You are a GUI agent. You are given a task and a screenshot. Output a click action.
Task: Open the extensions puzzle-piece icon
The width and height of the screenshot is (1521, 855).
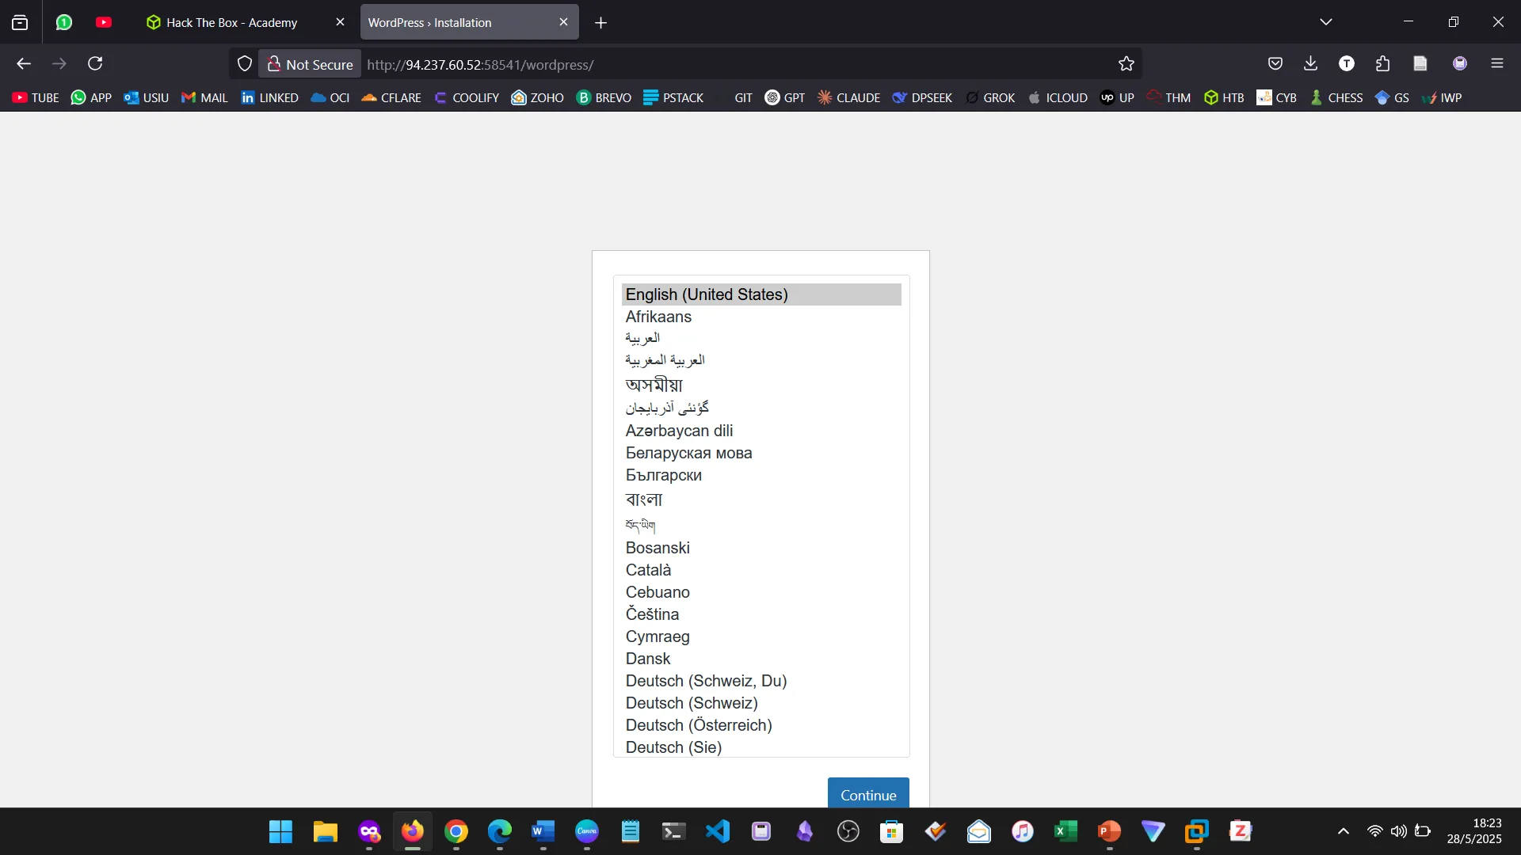coord(1382,63)
